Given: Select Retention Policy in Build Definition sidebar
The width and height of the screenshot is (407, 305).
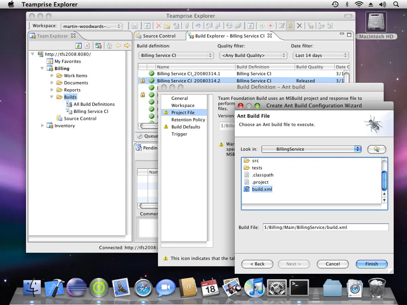Looking at the screenshot, I should click(x=188, y=120).
